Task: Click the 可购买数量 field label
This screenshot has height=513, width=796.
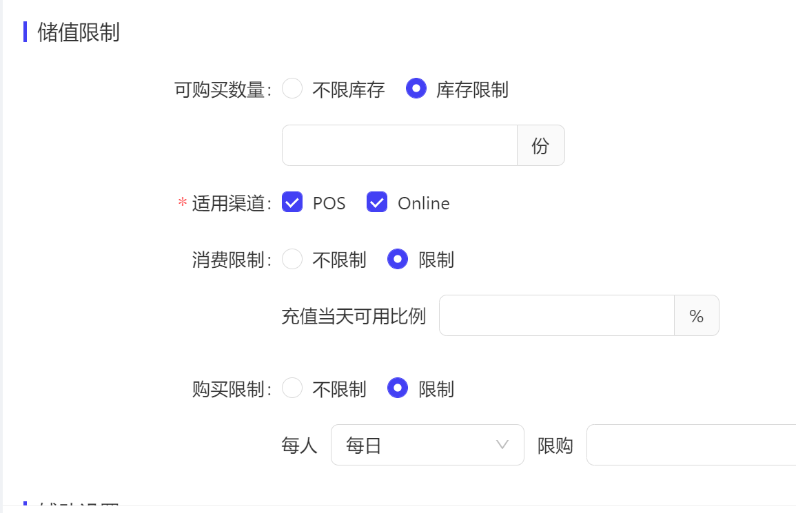Action: 222,90
